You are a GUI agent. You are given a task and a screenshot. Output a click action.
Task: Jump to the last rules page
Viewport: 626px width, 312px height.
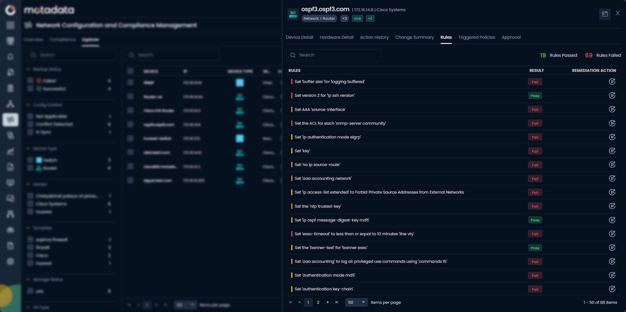point(337,302)
